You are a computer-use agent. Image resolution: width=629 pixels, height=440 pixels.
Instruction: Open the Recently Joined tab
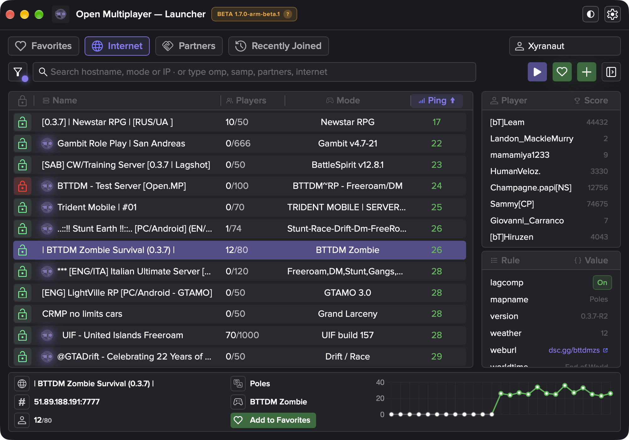coord(279,46)
